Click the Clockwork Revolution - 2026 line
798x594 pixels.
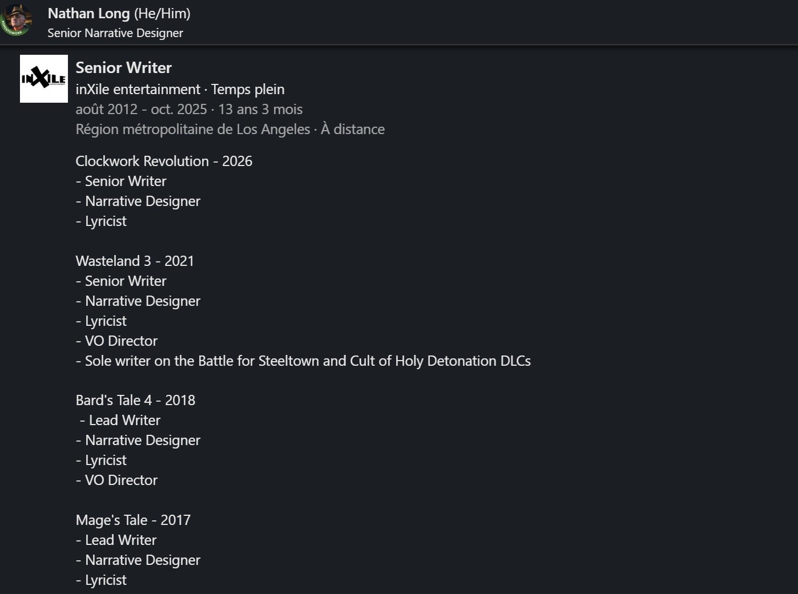click(164, 161)
